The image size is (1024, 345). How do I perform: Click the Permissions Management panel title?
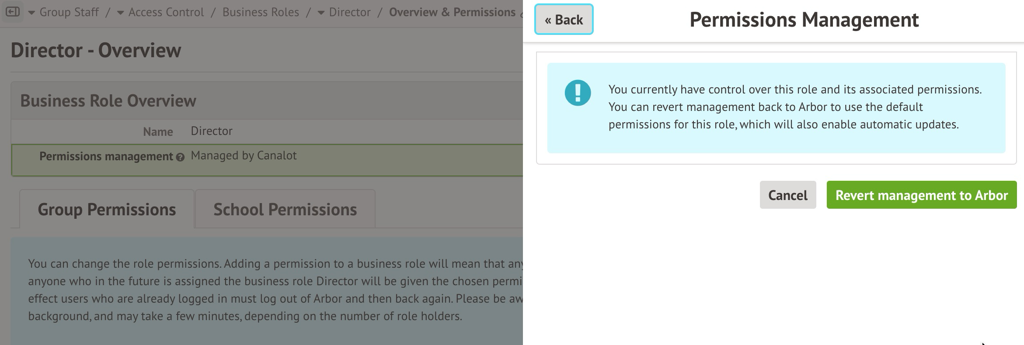coord(804,20)
